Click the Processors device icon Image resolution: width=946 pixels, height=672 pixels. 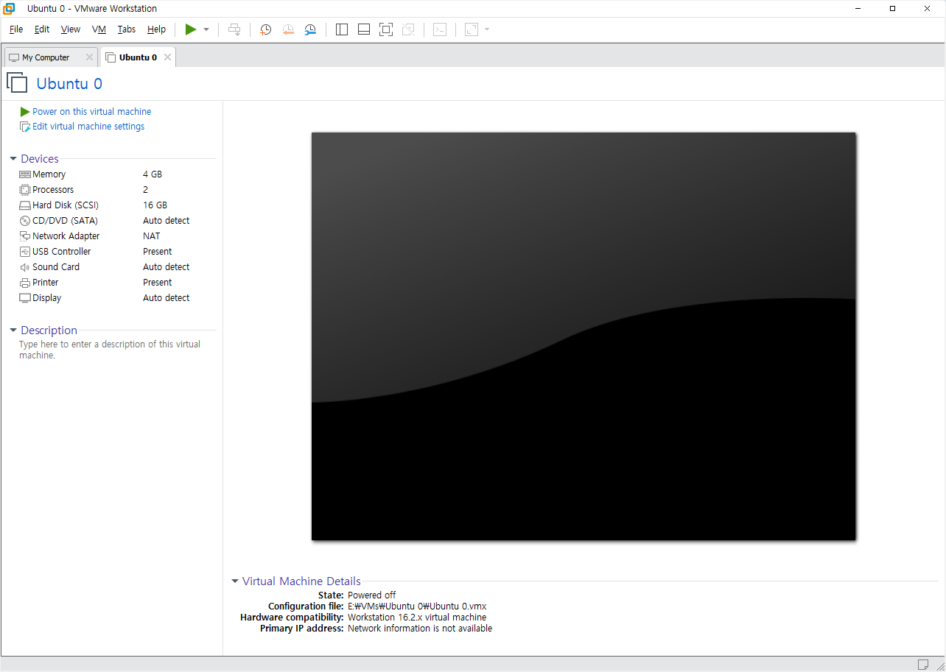[x=25, y=190]
